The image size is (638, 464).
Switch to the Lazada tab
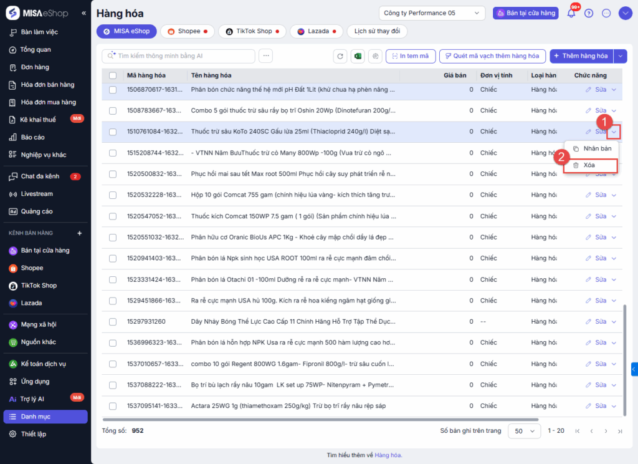tap(316, 31)
